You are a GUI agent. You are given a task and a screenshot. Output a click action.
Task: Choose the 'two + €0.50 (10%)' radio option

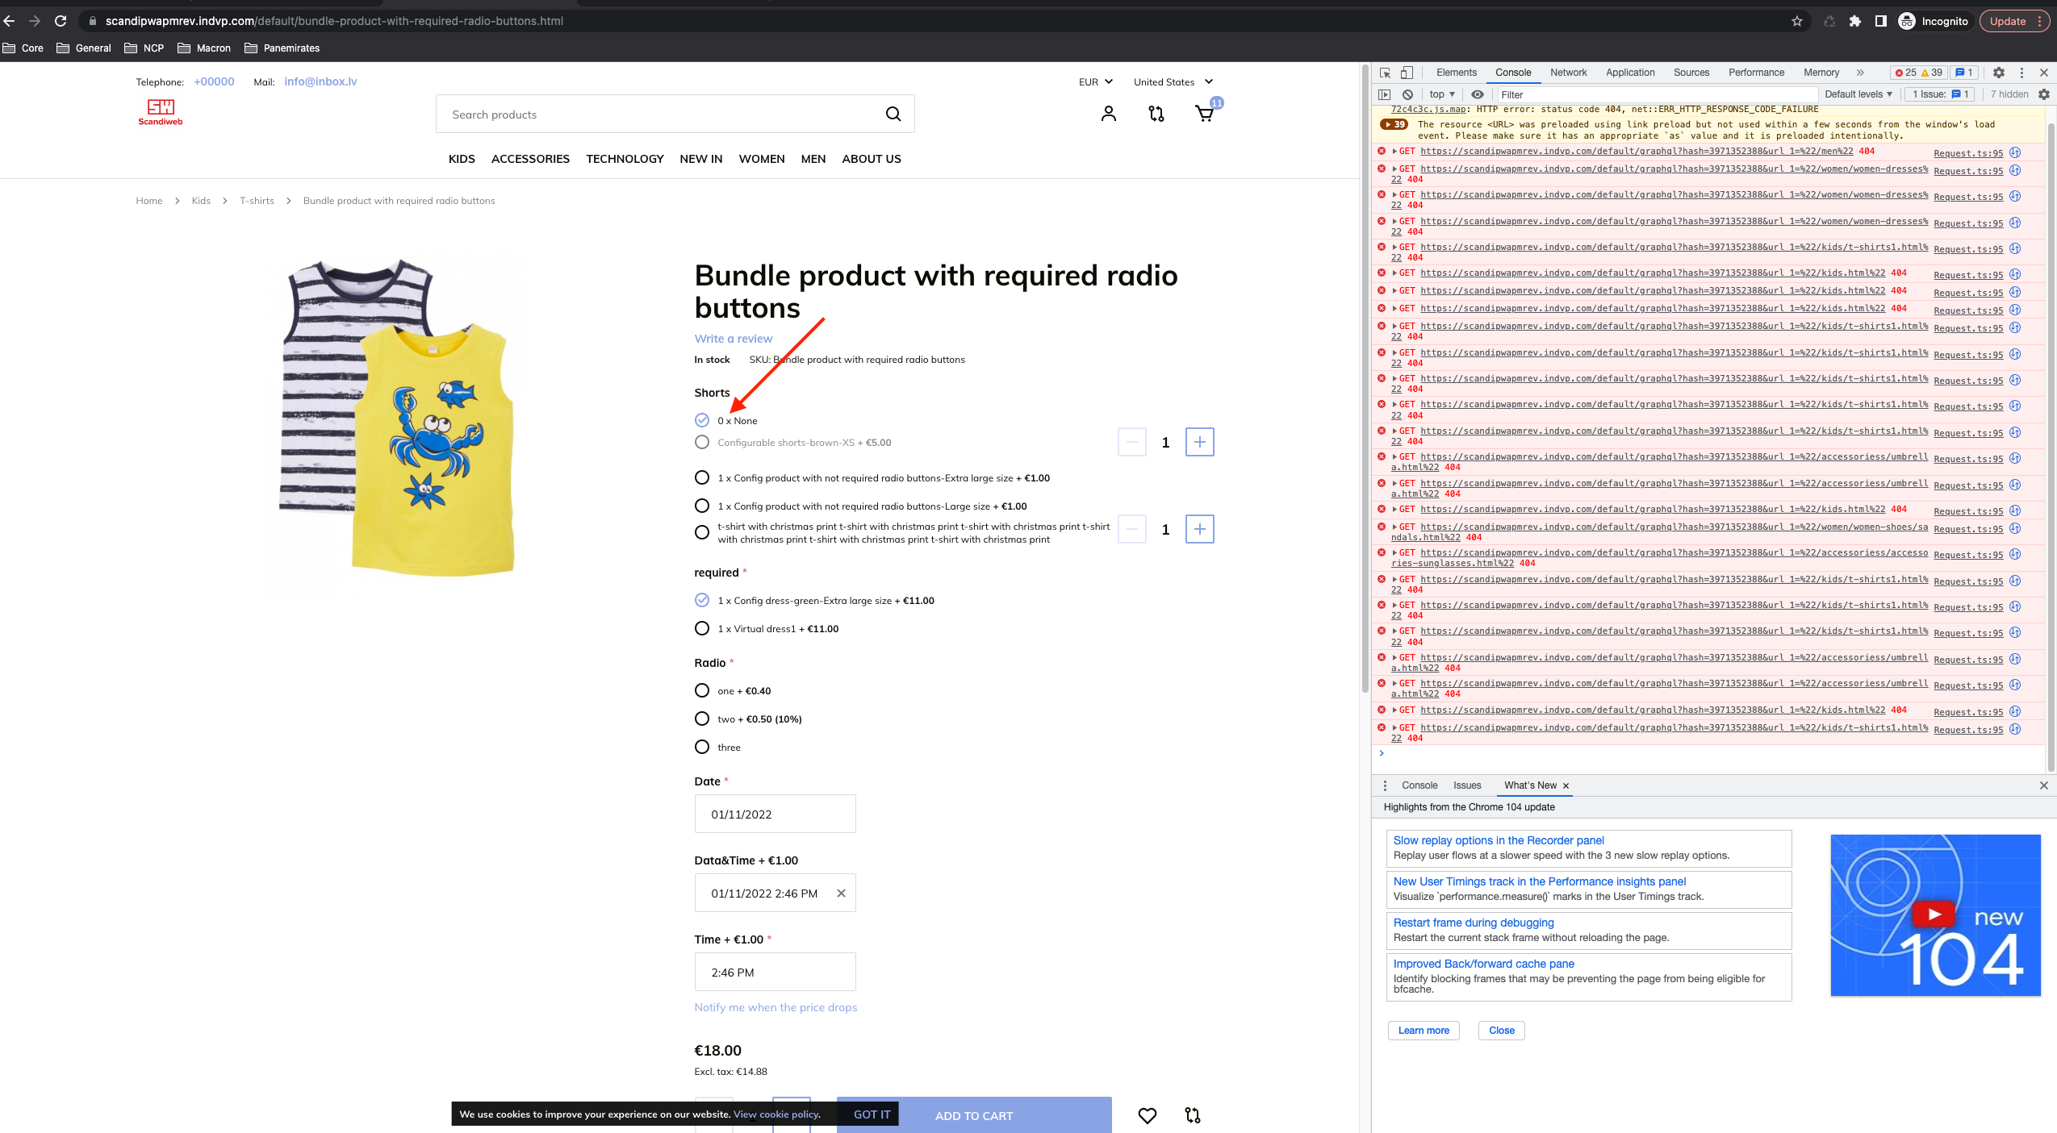(700, 718)
